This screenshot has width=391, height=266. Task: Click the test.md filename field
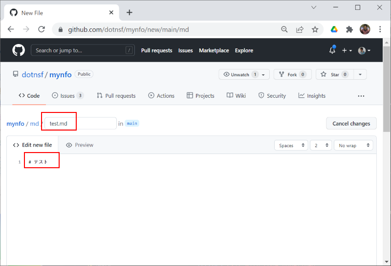click(81, 123)
